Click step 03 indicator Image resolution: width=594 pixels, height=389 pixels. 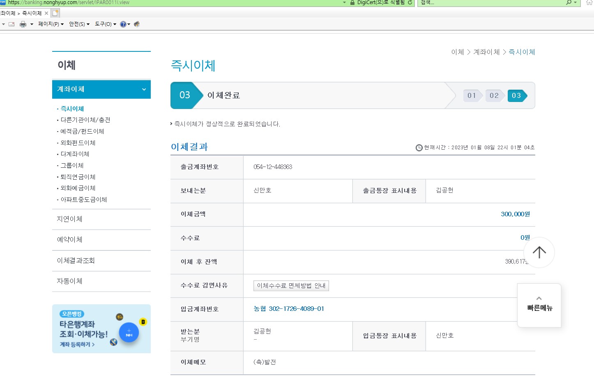(517, 95)
